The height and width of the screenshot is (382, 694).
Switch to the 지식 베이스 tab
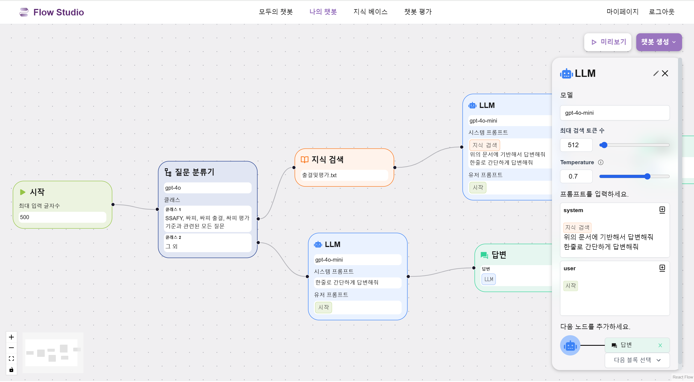(370, 12)
